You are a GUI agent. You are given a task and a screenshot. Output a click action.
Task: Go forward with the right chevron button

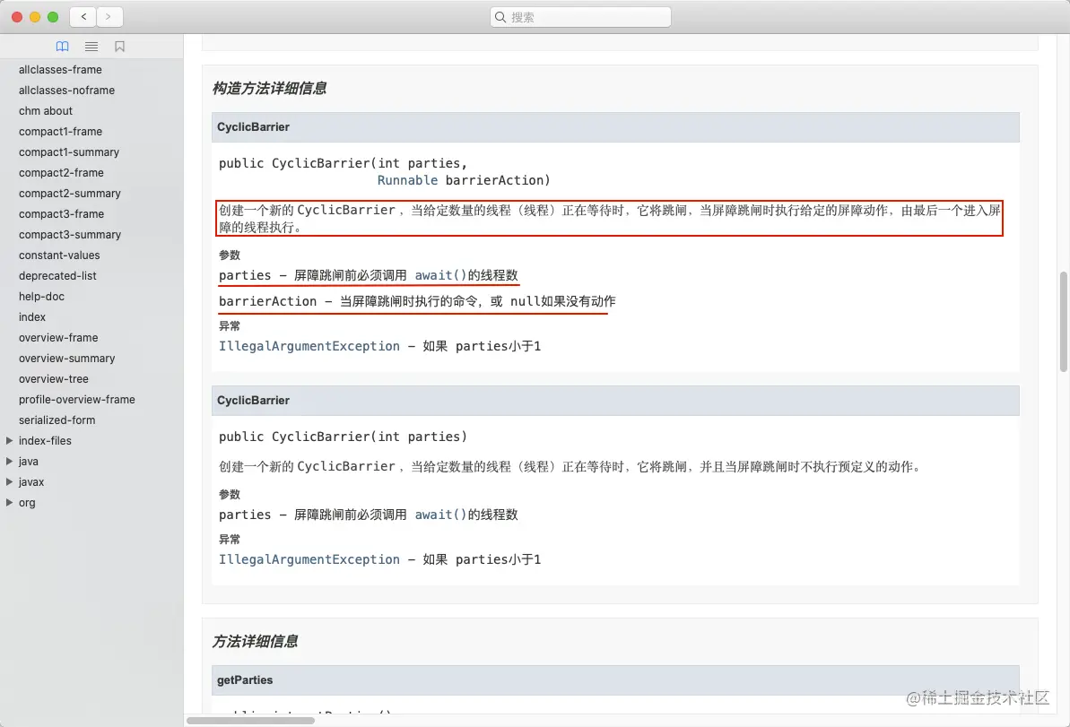tap(109, 17)
